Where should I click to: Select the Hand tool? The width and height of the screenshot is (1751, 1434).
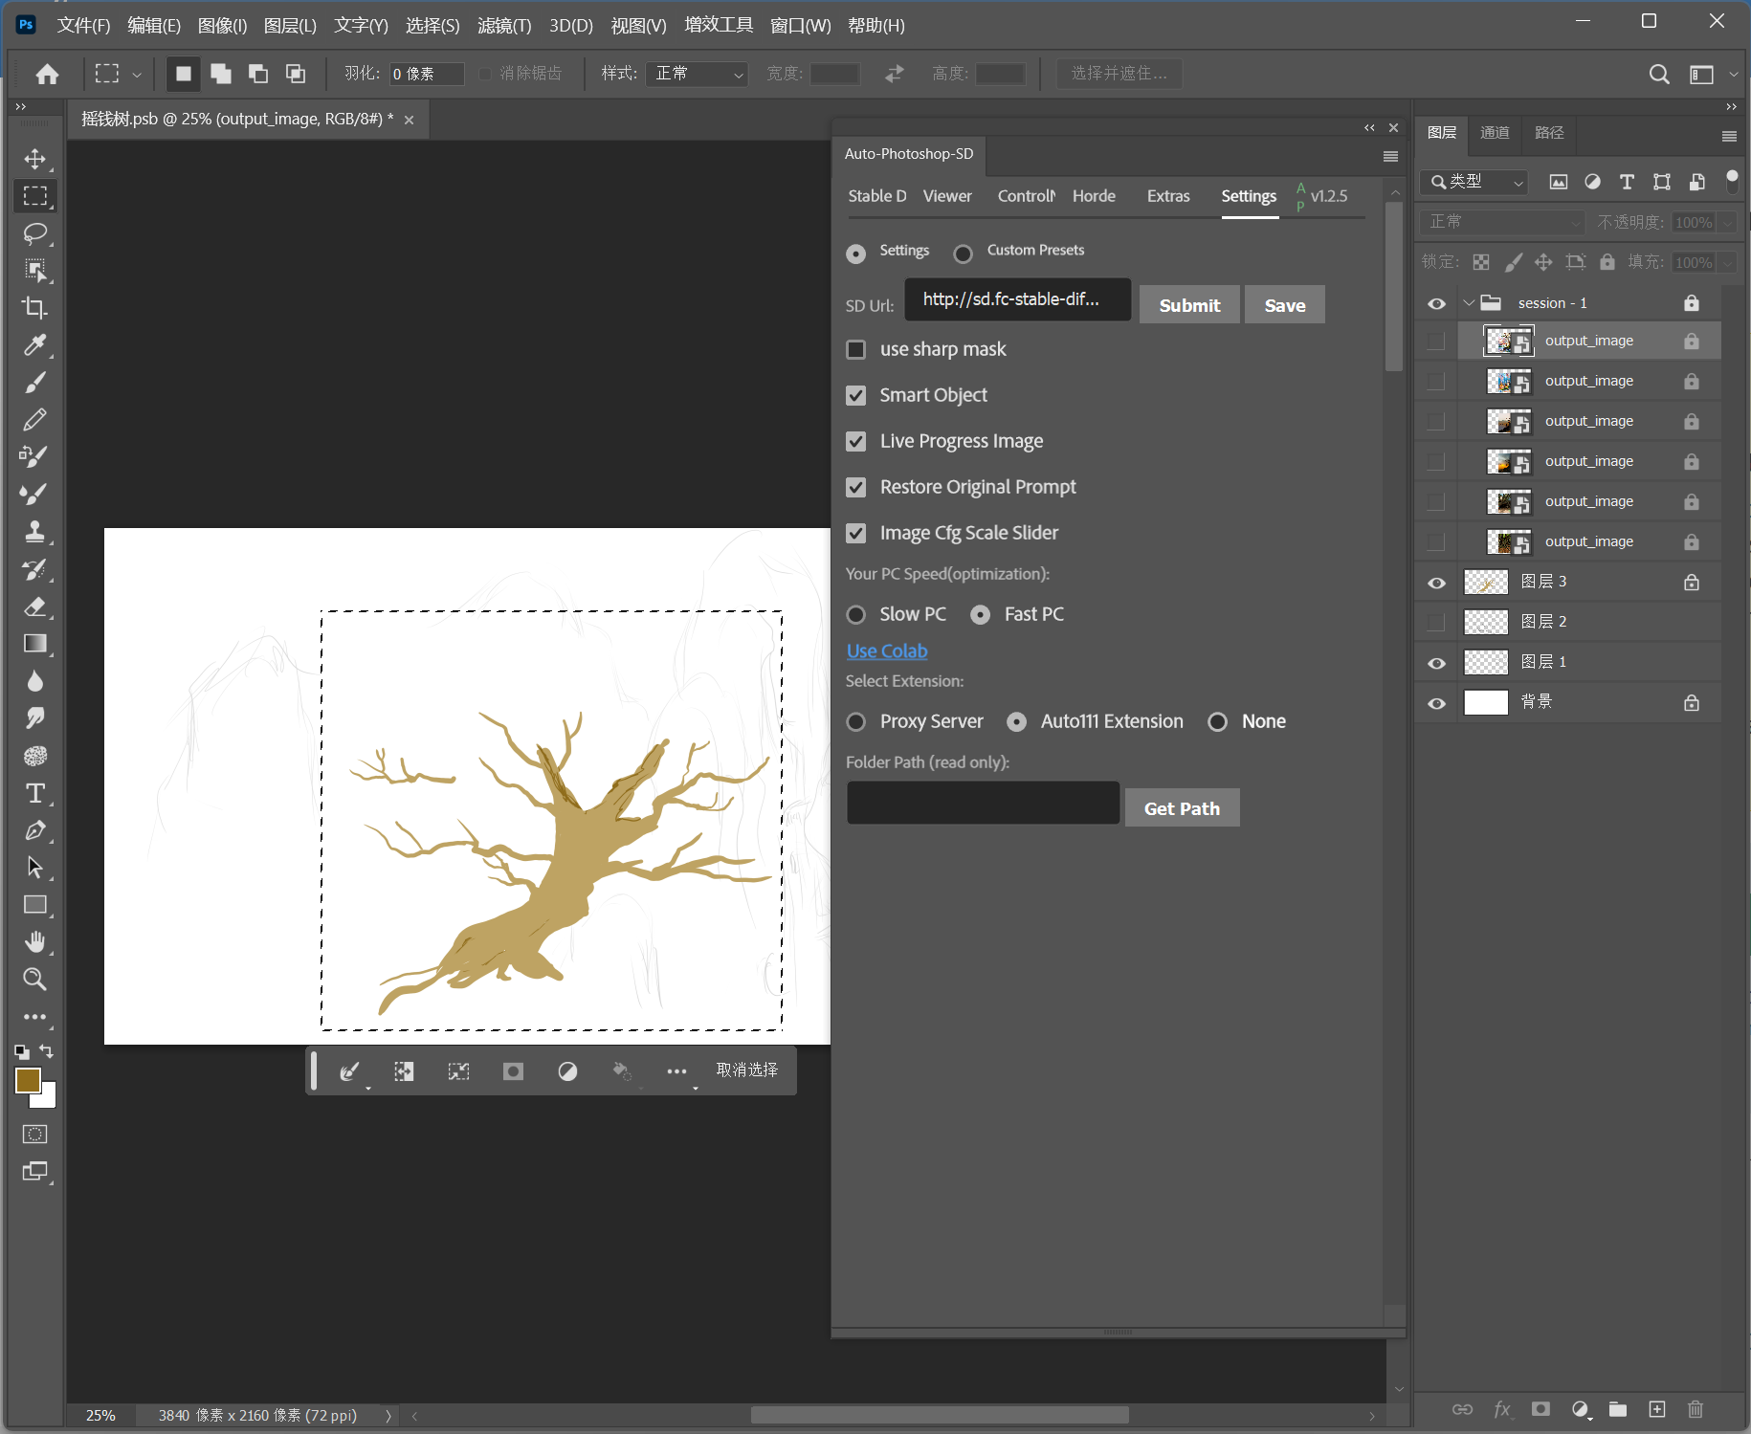pos(35,942)
